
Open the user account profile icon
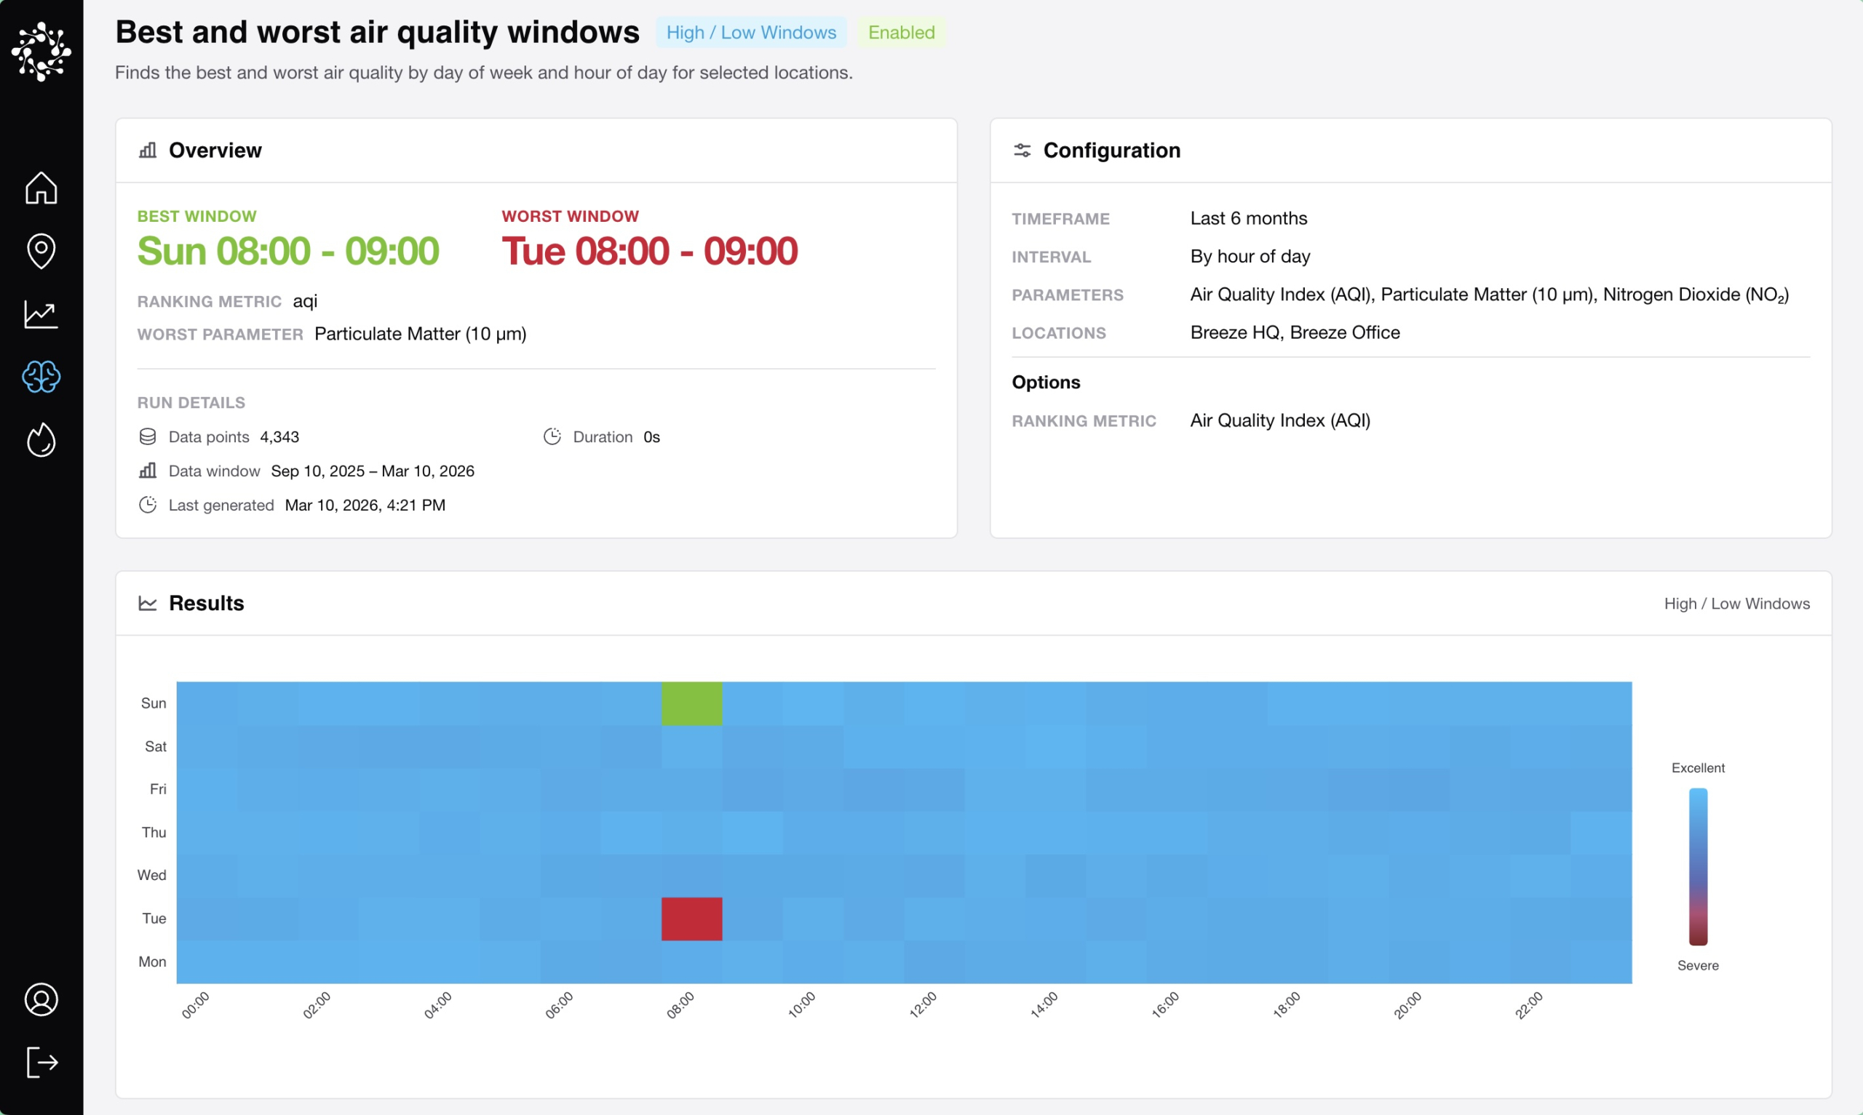click(x=41, y=999)
